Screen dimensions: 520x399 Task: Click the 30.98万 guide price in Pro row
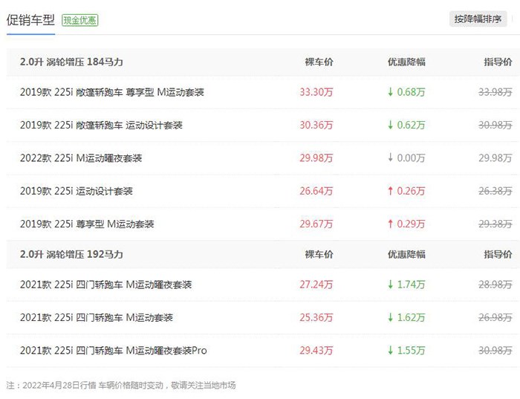pos(495,350)
